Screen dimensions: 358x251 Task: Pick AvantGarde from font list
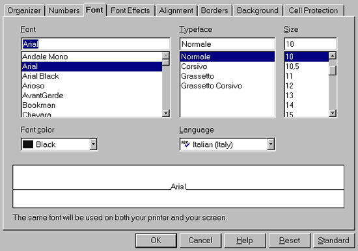[x=92, y=96]
